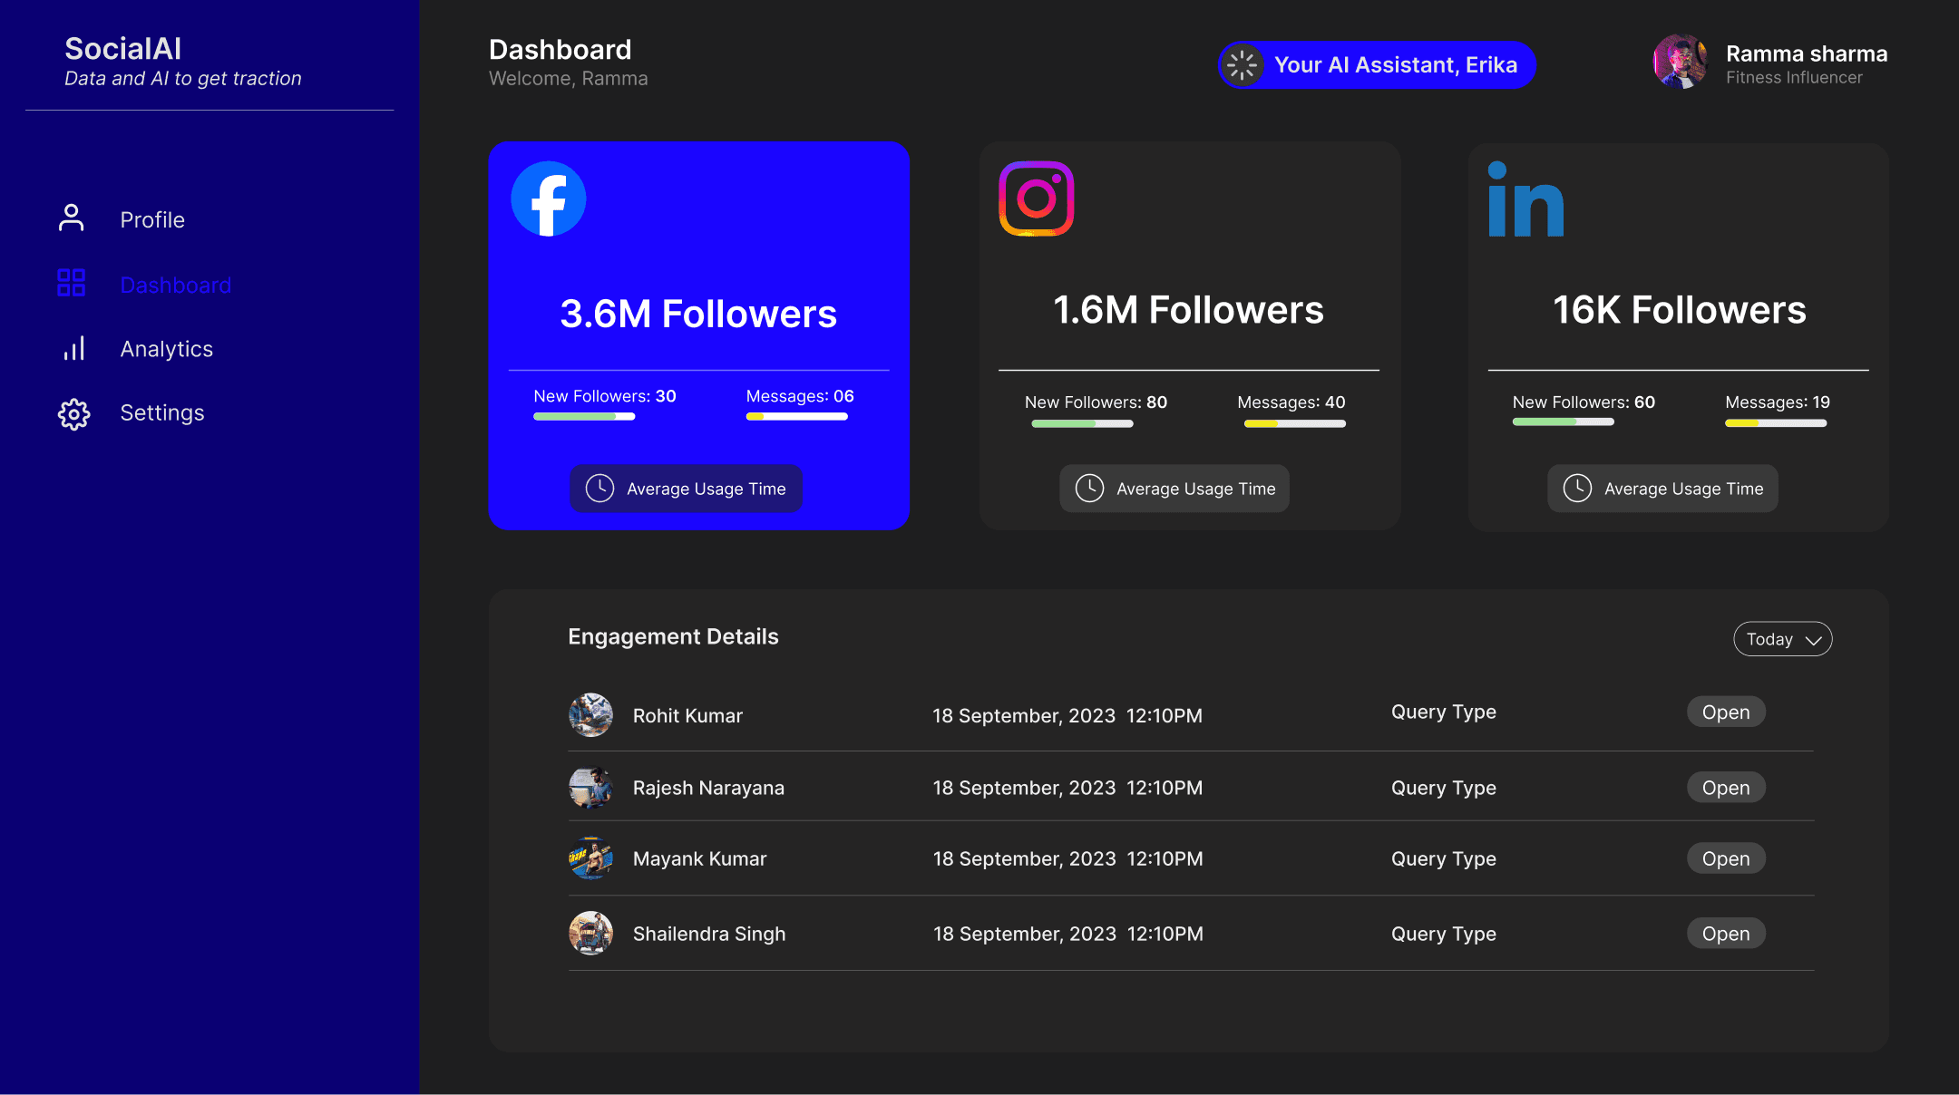The image size is (1959, 1095).
Task: Click the Ramma sharma name text
Action: click(1807, 53)
